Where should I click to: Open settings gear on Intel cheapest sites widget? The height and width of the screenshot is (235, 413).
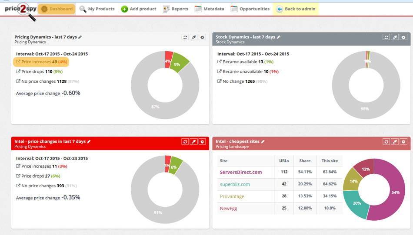(x=403, y=142)
